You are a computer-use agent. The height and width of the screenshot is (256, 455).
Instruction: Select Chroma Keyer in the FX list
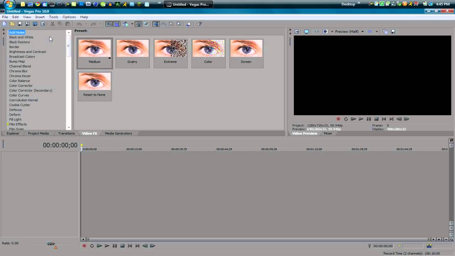coord(20,76)
